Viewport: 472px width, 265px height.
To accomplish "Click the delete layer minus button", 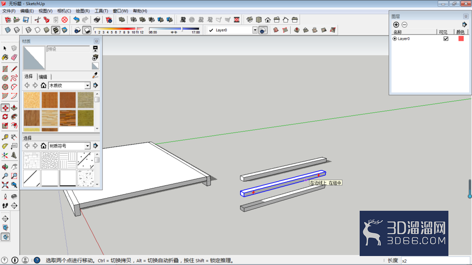I will click(x=405, y=25).
